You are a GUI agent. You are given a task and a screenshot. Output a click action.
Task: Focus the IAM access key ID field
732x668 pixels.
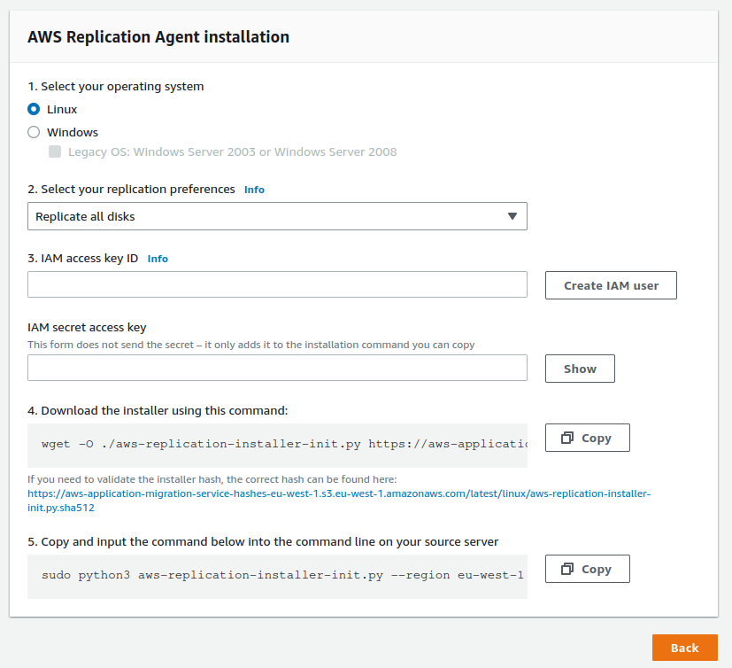pos(277,284)
